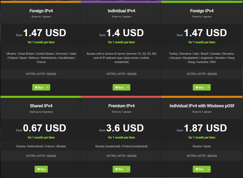This screenshot has height=178, width=243.
Task: Open Buy dropdown arrow on Ukraine Foreign IPv4 card
Action: [x=48, y=87]
